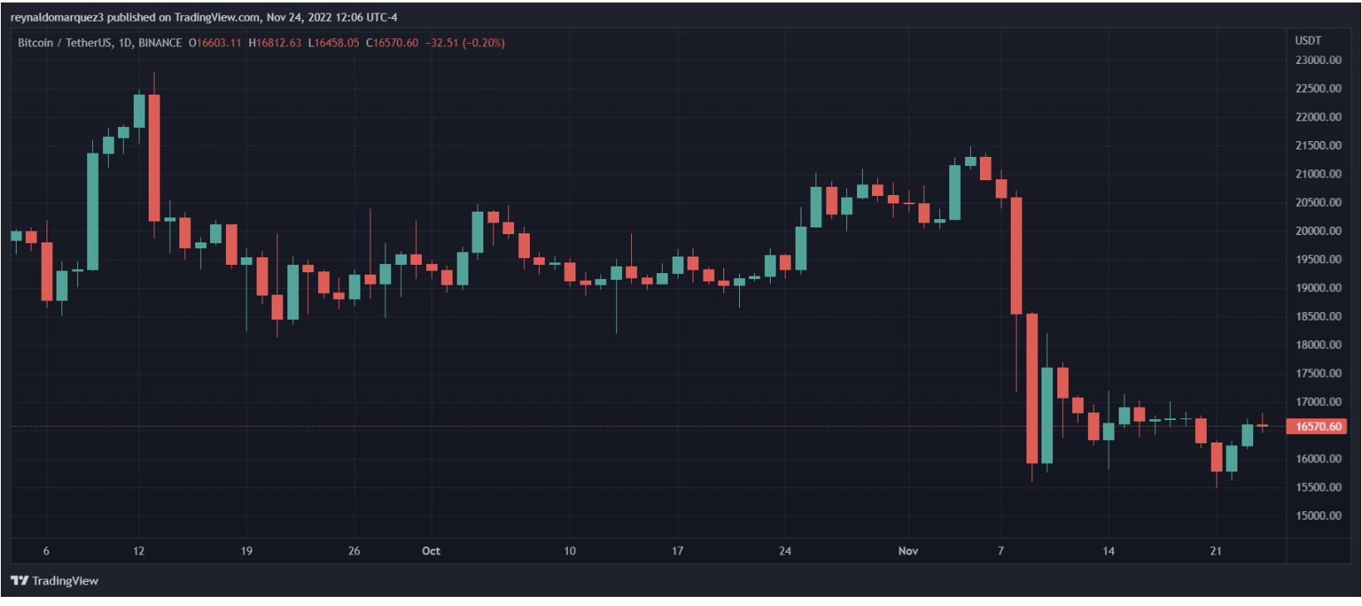Click the open value O16603.11
The height and width of the screenshot is (606, 1362).
[x=215, y=43]
